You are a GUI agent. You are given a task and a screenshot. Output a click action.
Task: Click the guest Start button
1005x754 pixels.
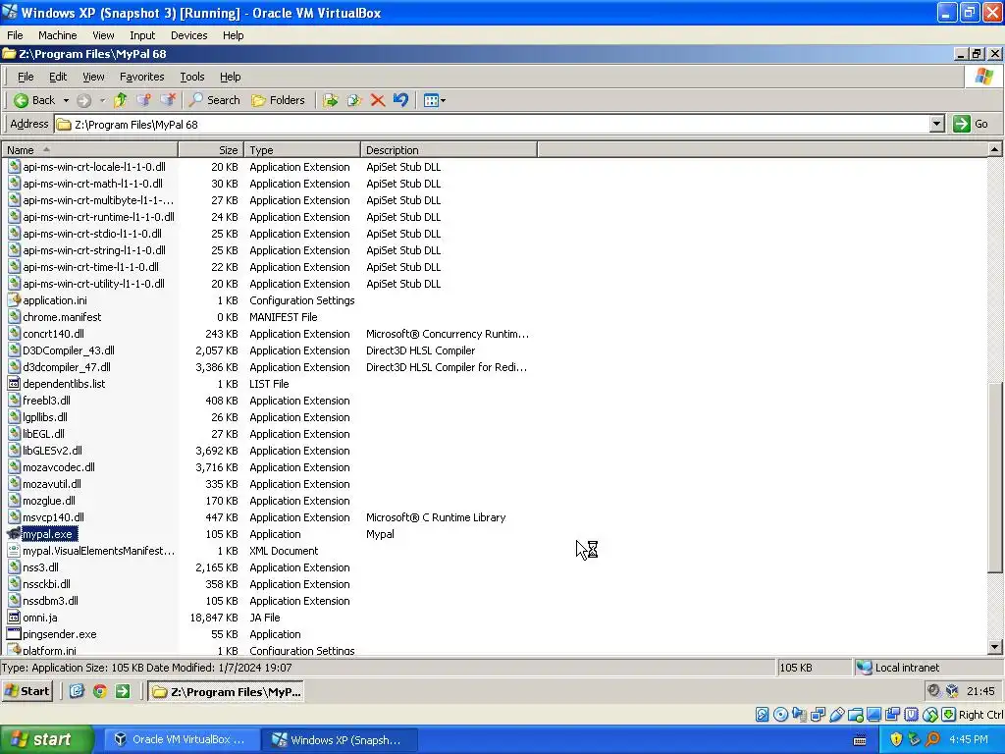tap(26, 691)
